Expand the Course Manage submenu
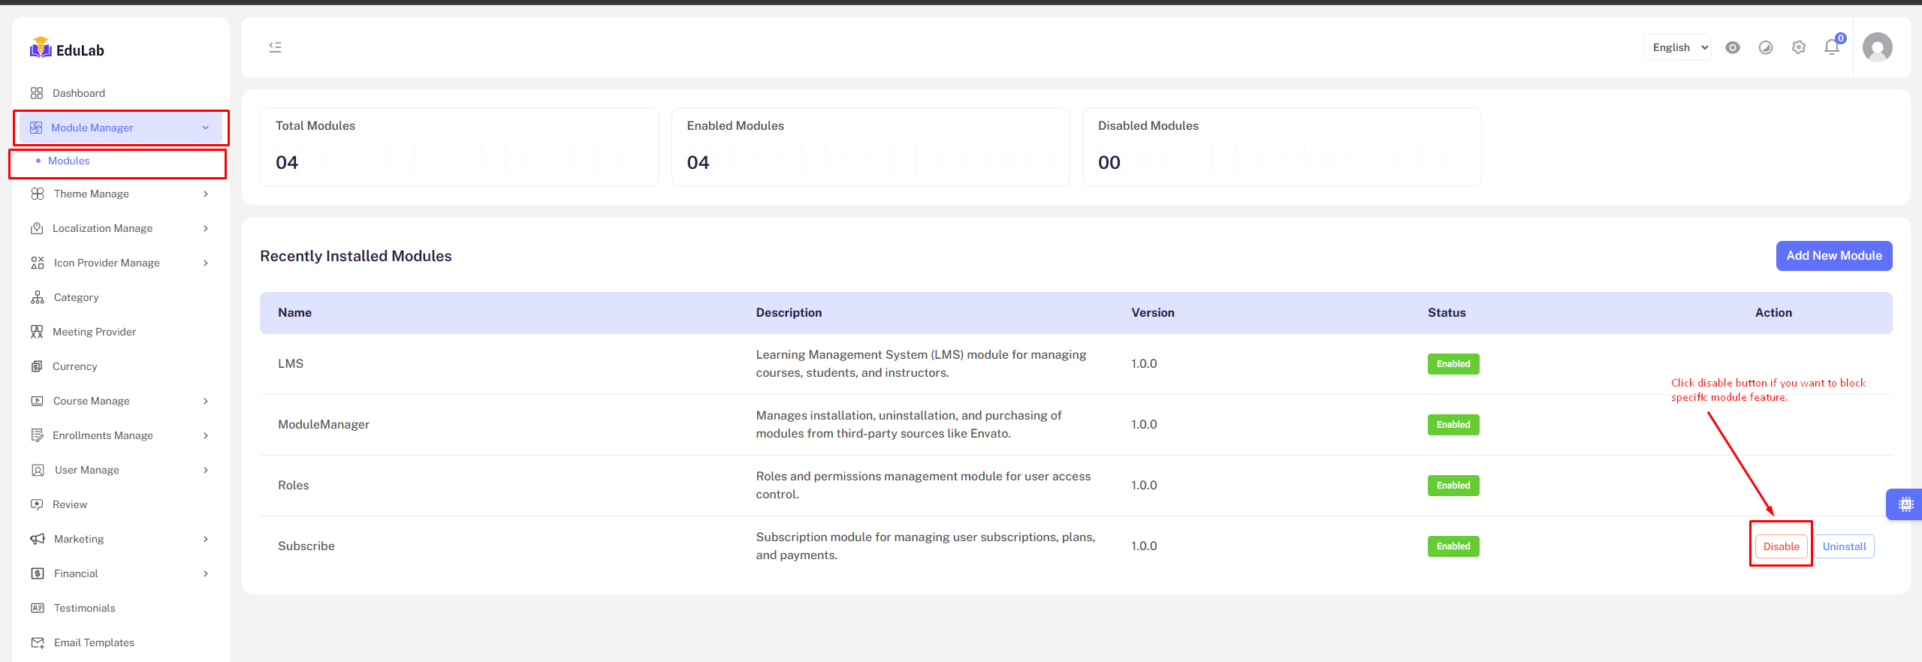1922x662 pixels. pyautogui.click(x=120, y=401)
